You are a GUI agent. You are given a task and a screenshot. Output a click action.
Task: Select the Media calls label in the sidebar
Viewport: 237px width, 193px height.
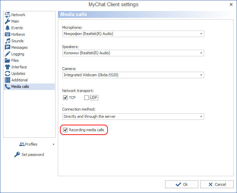pos(20,87)
